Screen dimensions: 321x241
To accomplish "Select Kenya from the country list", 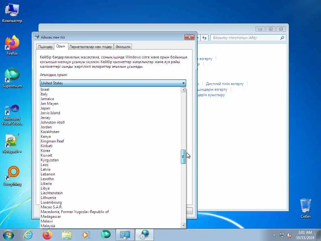I will point(111,137).
